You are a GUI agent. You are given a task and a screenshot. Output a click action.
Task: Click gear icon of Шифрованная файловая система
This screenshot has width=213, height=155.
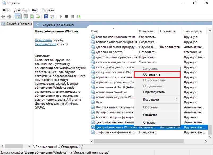tap(93, 132)
